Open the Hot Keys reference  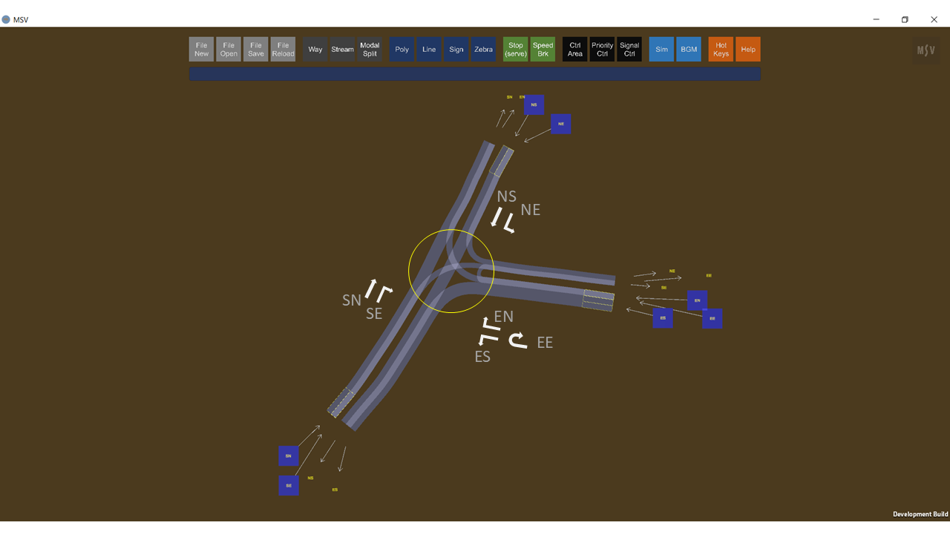coord(721,50)
